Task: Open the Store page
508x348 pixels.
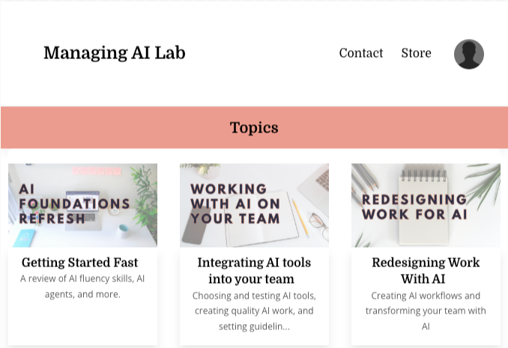Action: pyautogui.click(x=417, y=53)
